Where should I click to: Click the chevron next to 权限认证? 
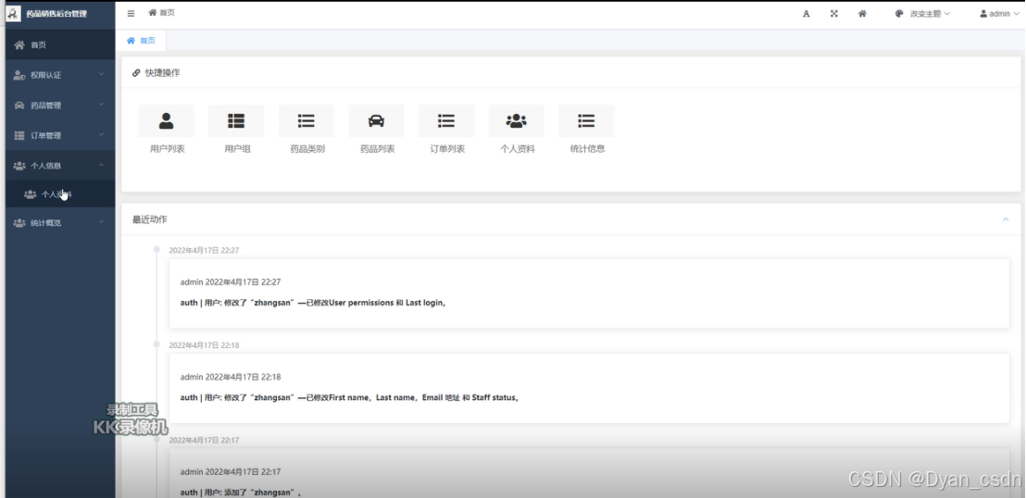coord(102,75)
